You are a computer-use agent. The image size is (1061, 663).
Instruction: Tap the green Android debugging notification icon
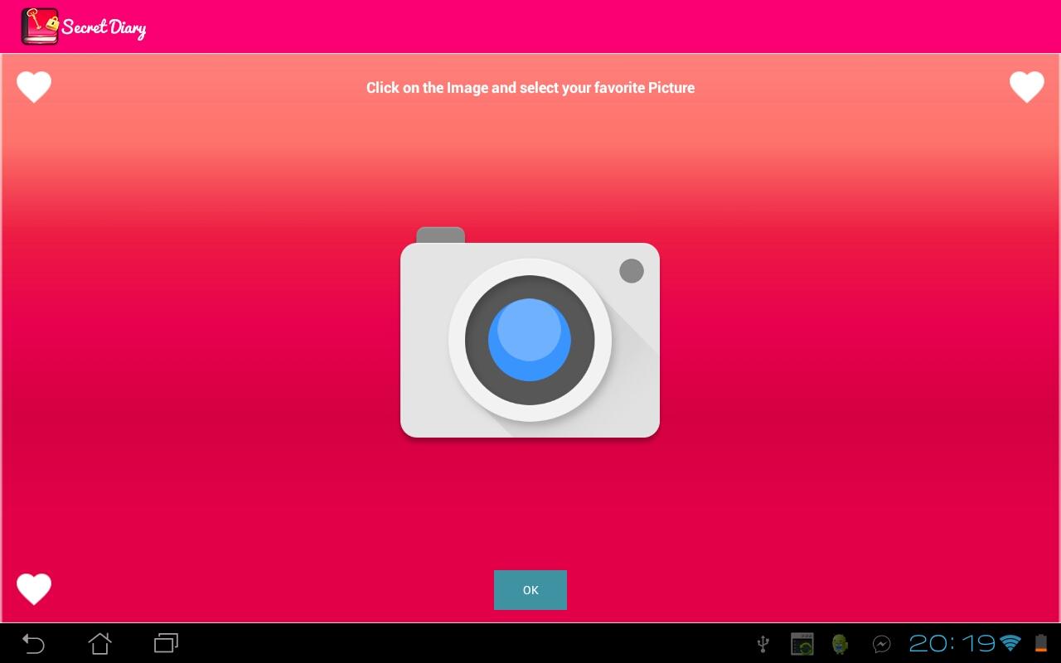tap(841, 644)
